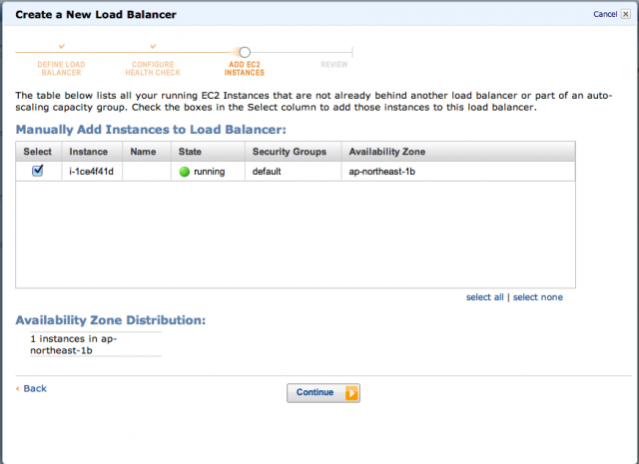Select the Add EC2 Instances step label

click(245, 68)
